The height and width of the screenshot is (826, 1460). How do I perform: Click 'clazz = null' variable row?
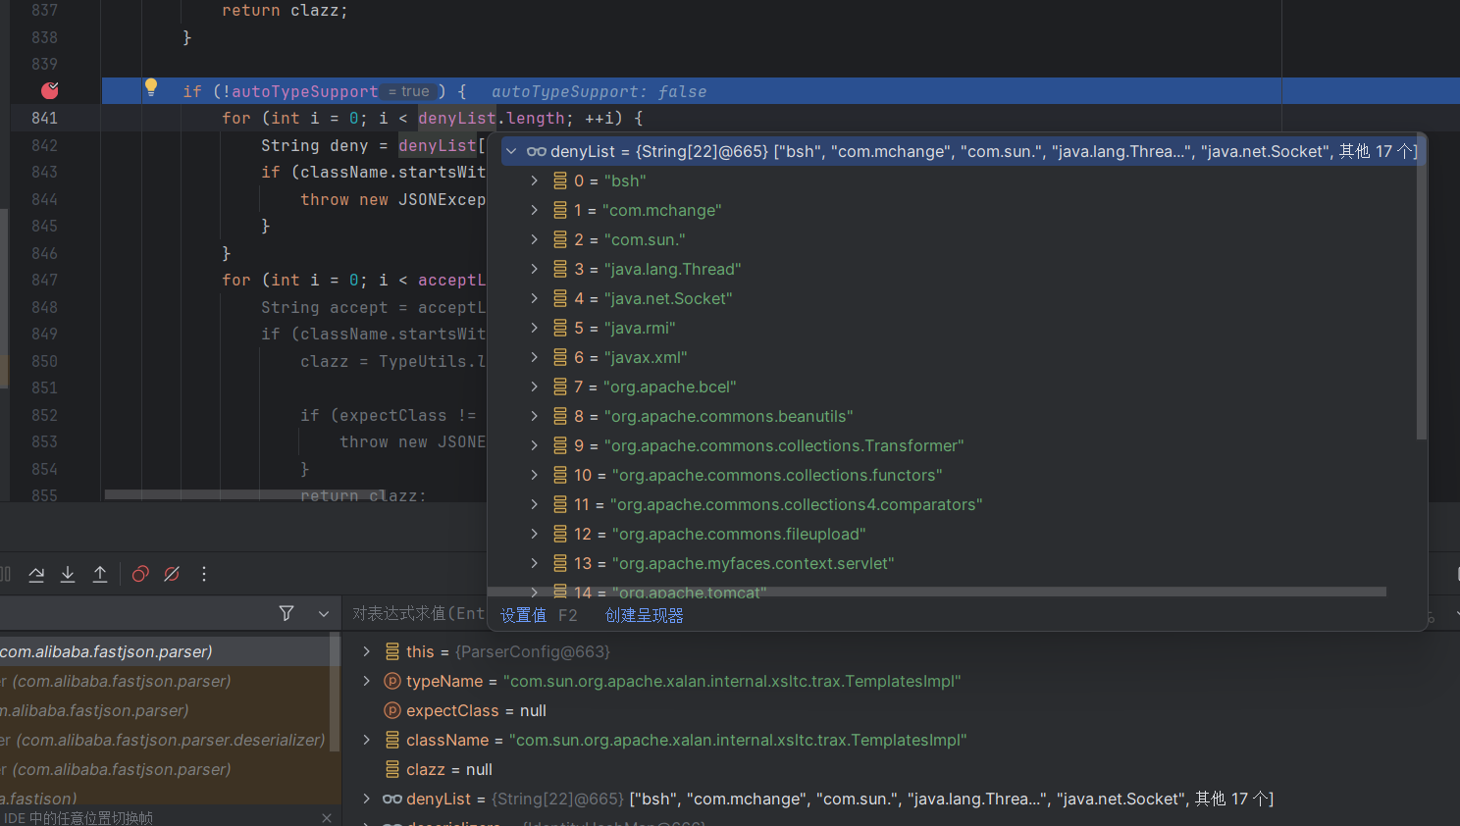coord(901,769)
